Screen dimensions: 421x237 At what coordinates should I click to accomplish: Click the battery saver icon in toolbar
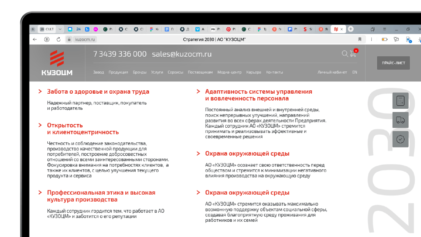pyautogui.click(x=384, y=39)
